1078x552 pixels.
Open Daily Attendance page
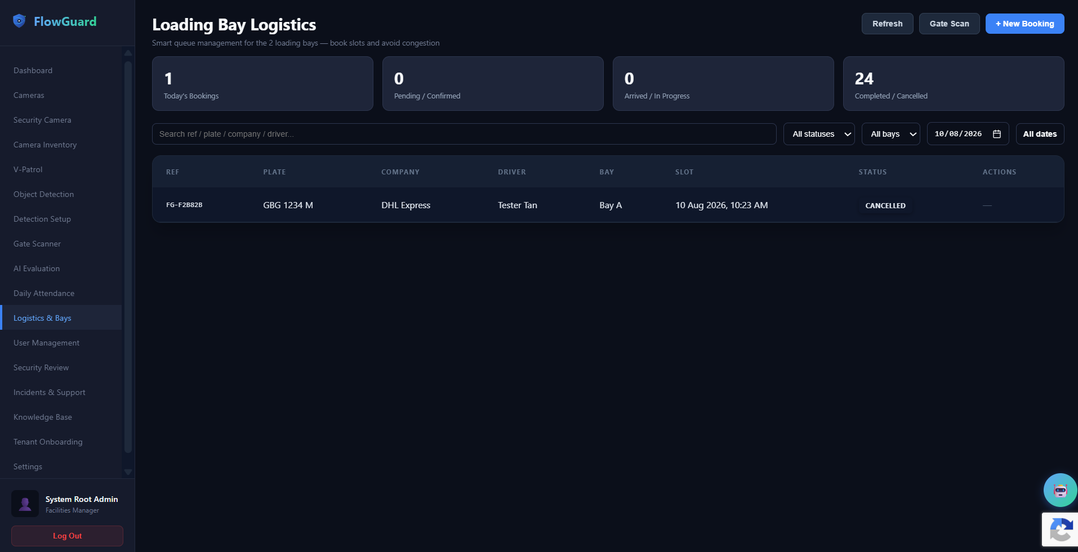[x=61, y=293]
